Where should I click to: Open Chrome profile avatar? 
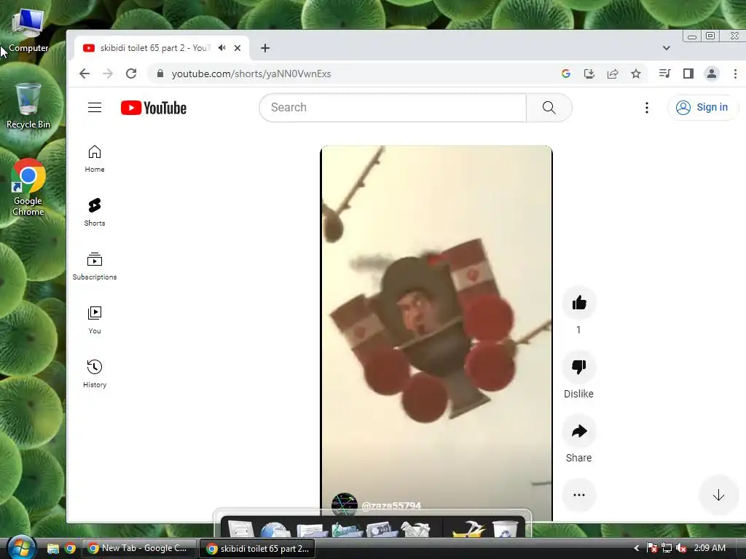click(711, 74)
